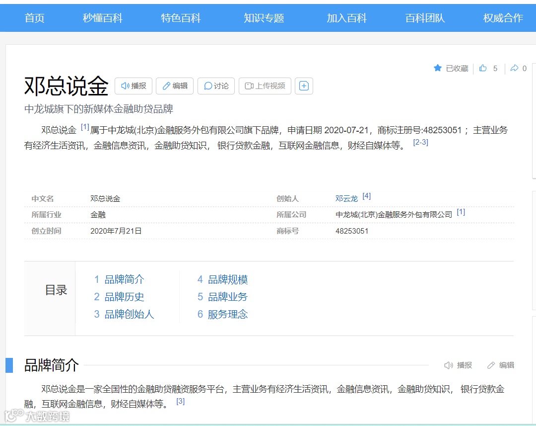Click reference [2-3] at end of summary
Viewport: 536px width, 426px height.
pos(420,142)
